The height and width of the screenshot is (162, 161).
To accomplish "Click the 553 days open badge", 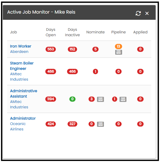I will [51, 49].
